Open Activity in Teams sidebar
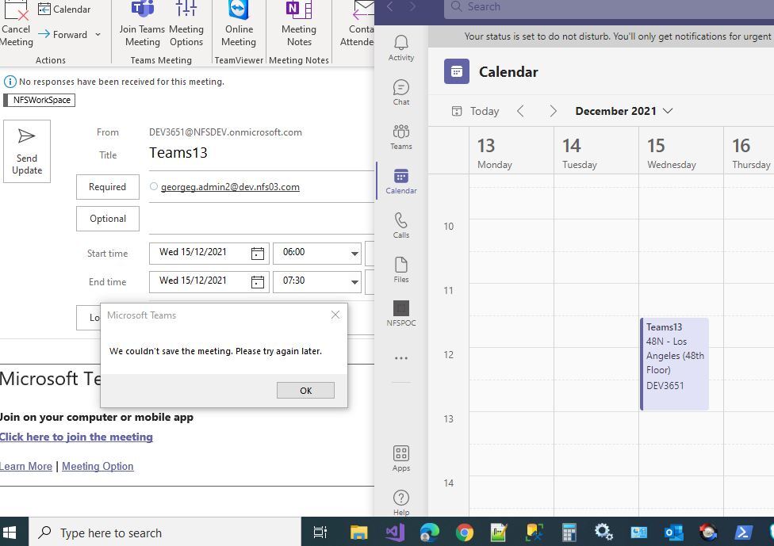Image resolution: width=774 pixels, height=546 pixels. (x=400, y=48)
